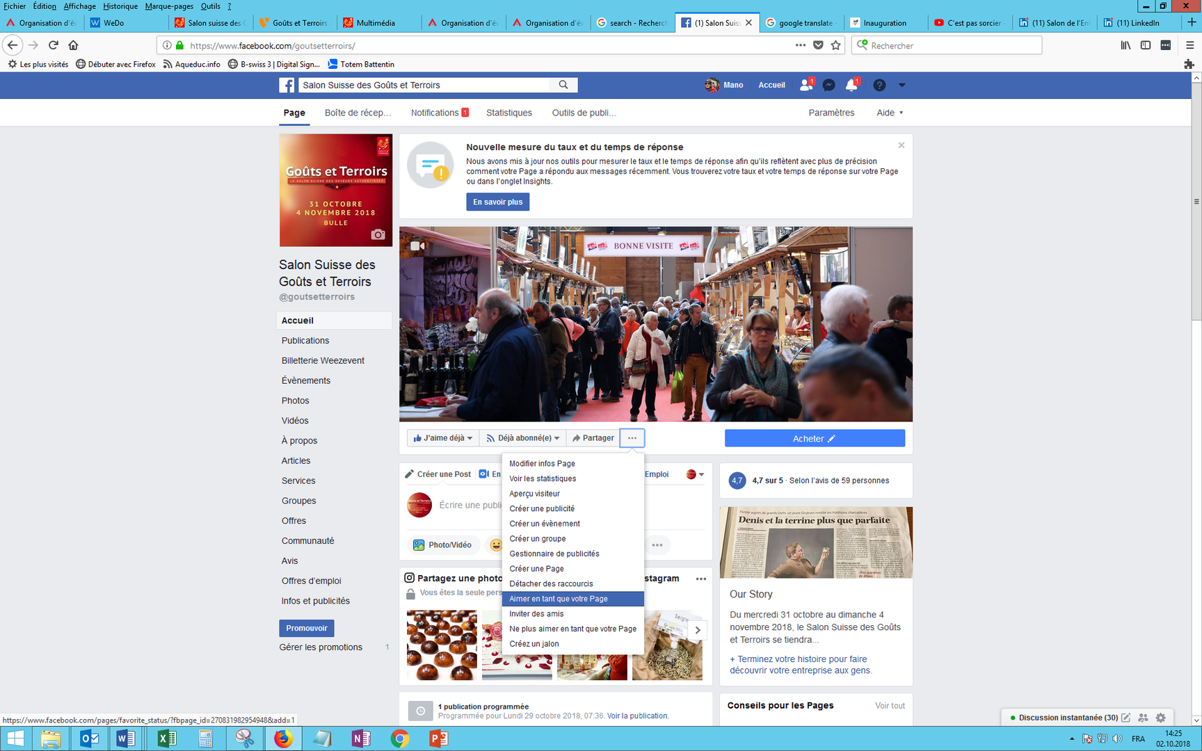The image size is (1202, 751).
Task: Reload the current Facebook page
Action: [53, 45]
